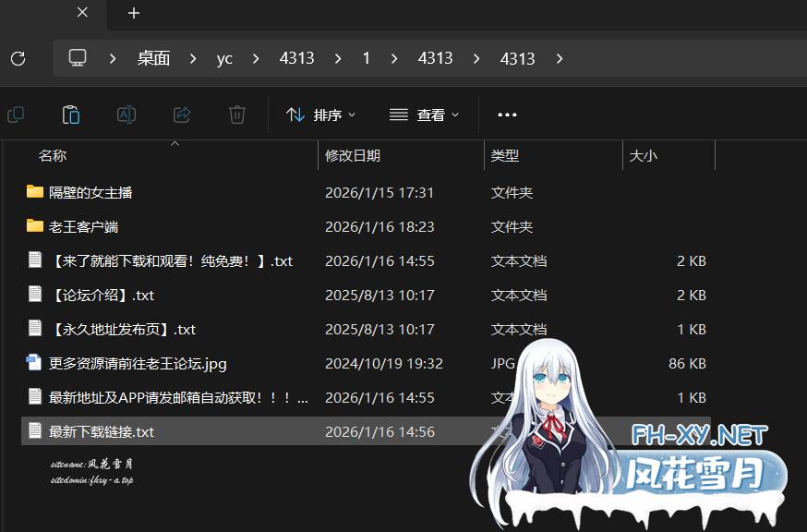Click the Paste icon in the toolbar
Viewport: 807px width, 532px height.
coord(70,114)
